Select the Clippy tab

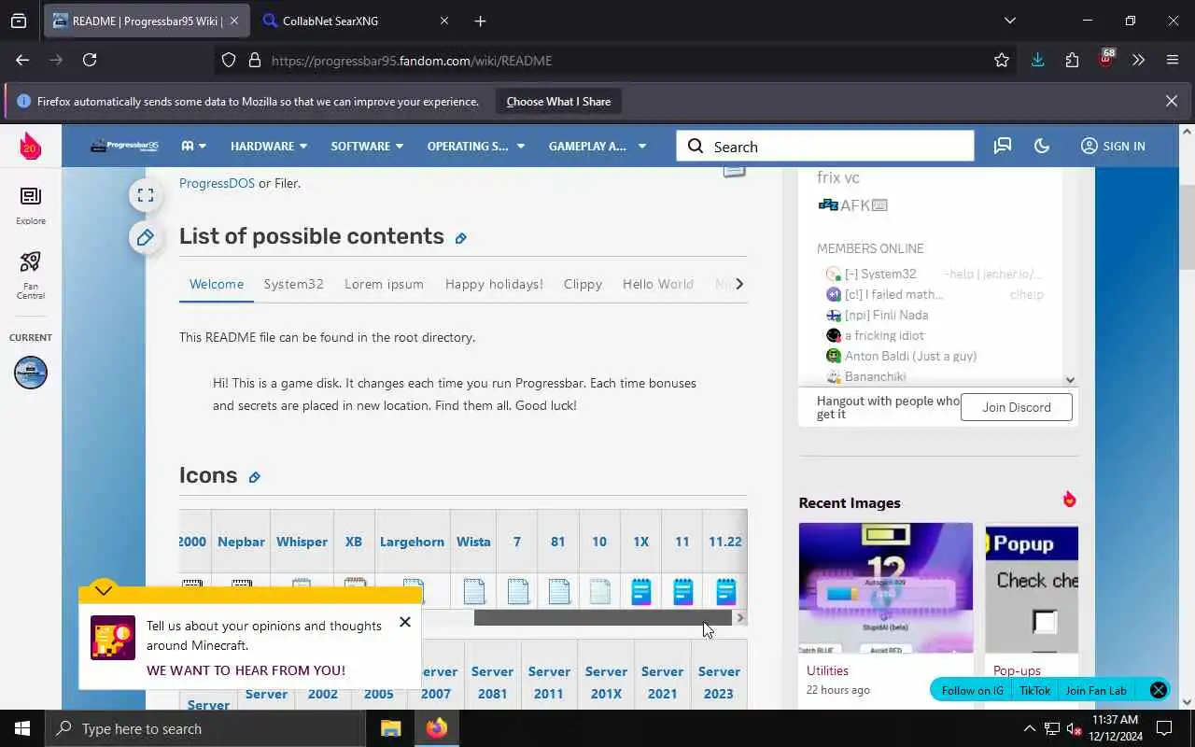(583, 284)
